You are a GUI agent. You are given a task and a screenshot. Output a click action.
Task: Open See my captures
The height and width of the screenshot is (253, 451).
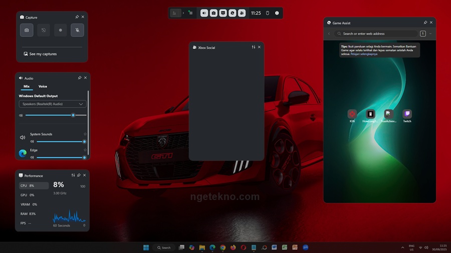pyautogui.click(x=43, y=54)
